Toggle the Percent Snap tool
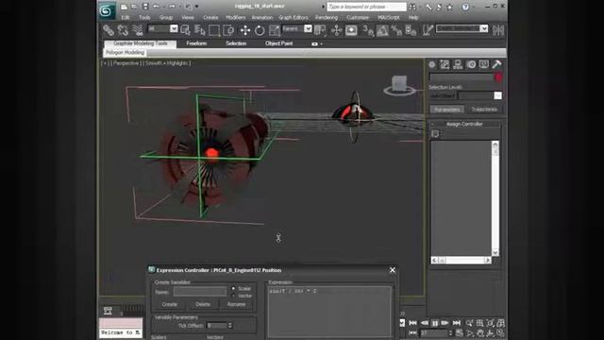This screenshot has height=340, width=604. click(x=396, y=30)
